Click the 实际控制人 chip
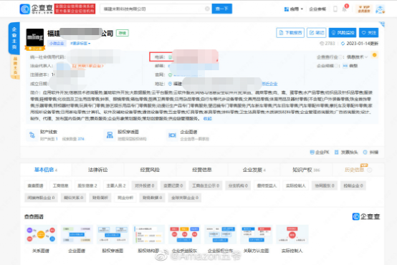 [295, 185]
